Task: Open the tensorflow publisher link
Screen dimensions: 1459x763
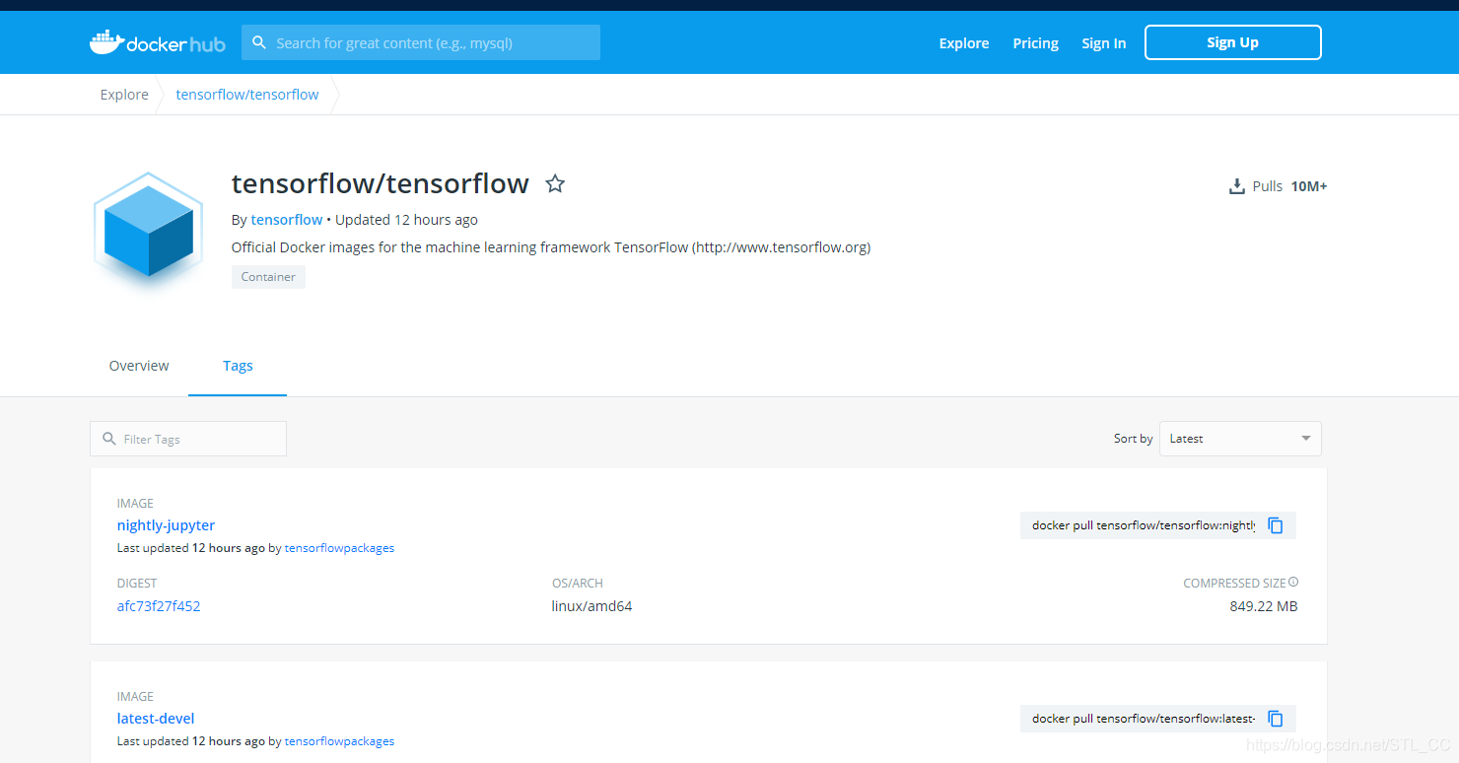Action: click(287, 220)
